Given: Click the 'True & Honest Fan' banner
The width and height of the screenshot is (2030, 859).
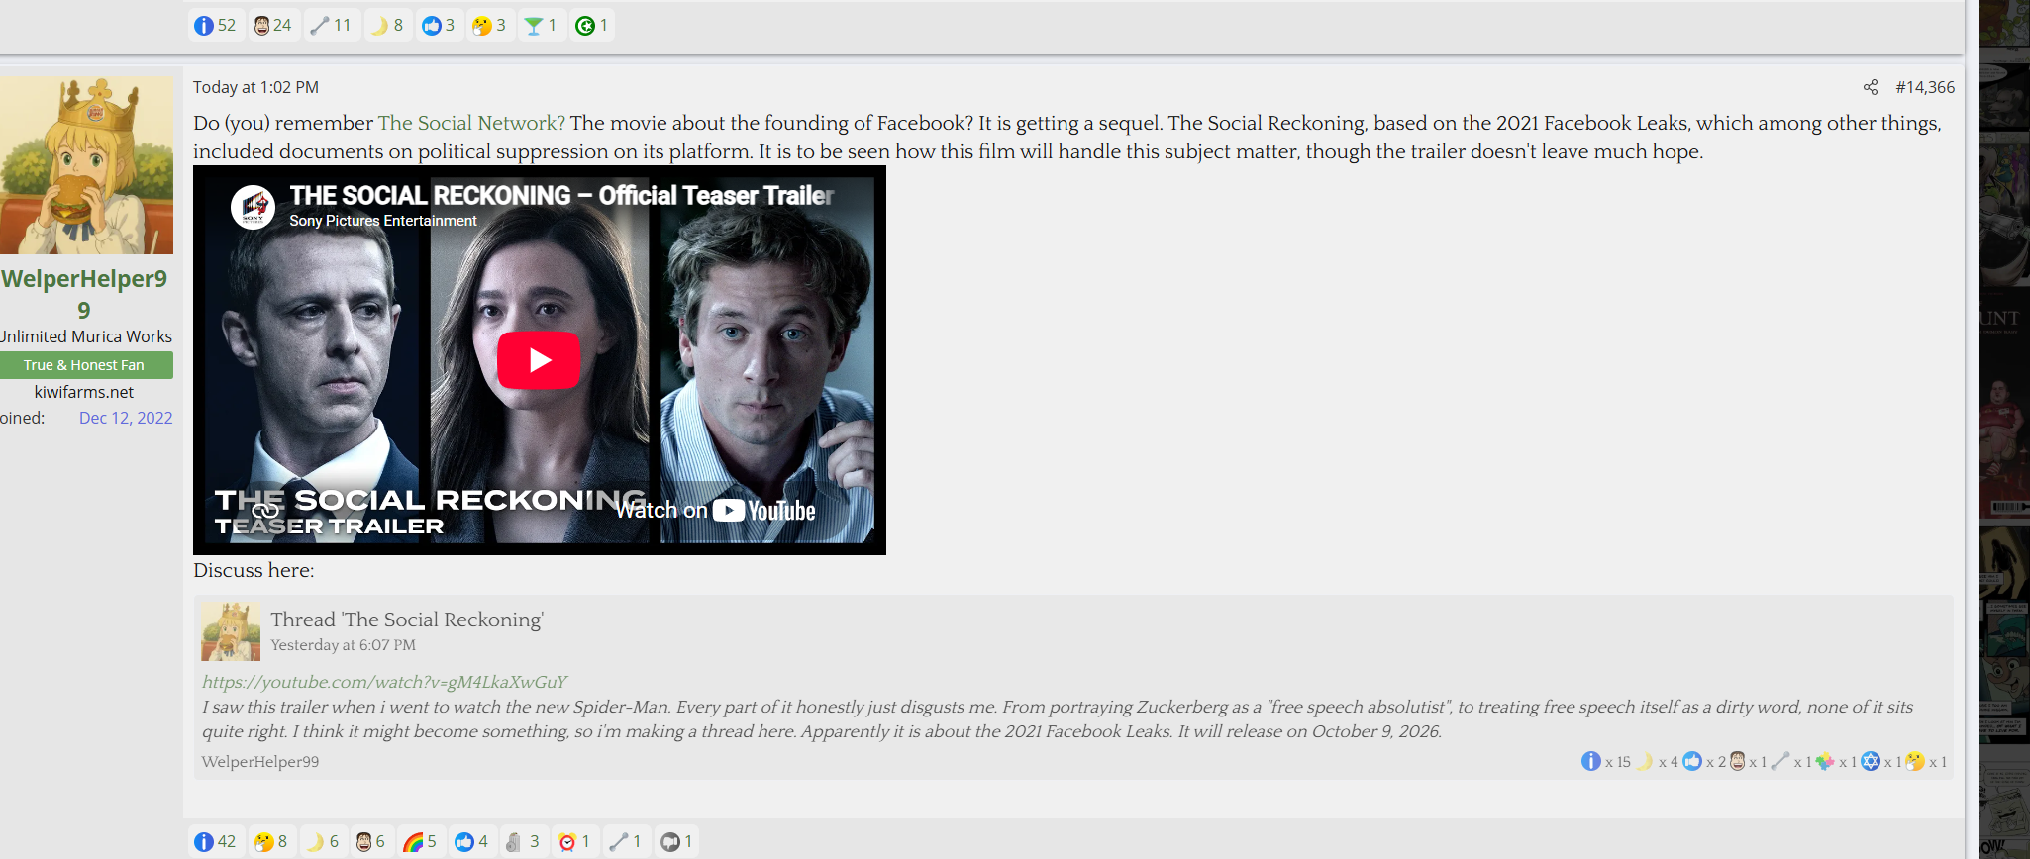Looking at the screenshot, I should 86,365.
